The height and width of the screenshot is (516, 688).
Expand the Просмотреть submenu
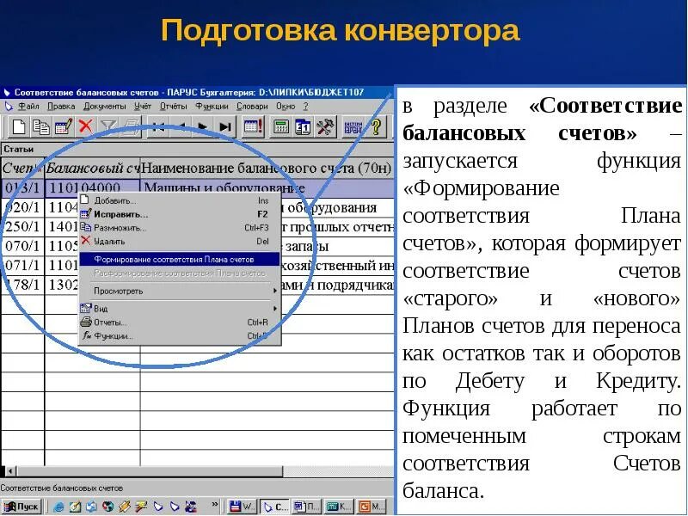coord(179,291)
